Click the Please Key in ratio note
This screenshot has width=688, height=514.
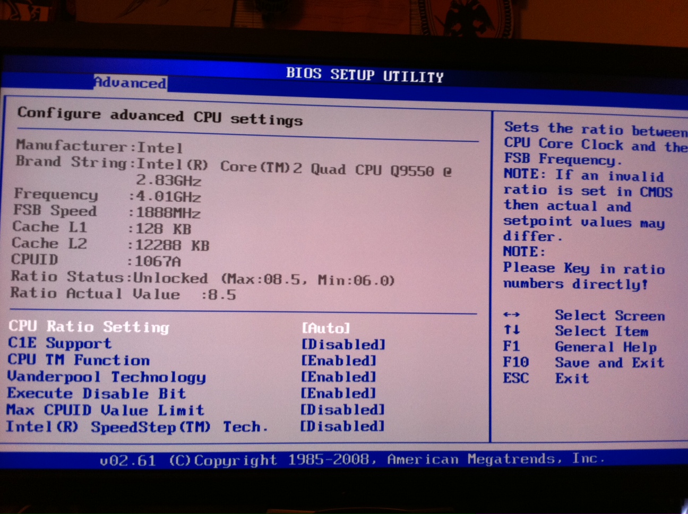click(584, 276)
